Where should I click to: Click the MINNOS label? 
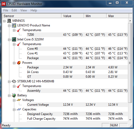click(x=19, y=21)
